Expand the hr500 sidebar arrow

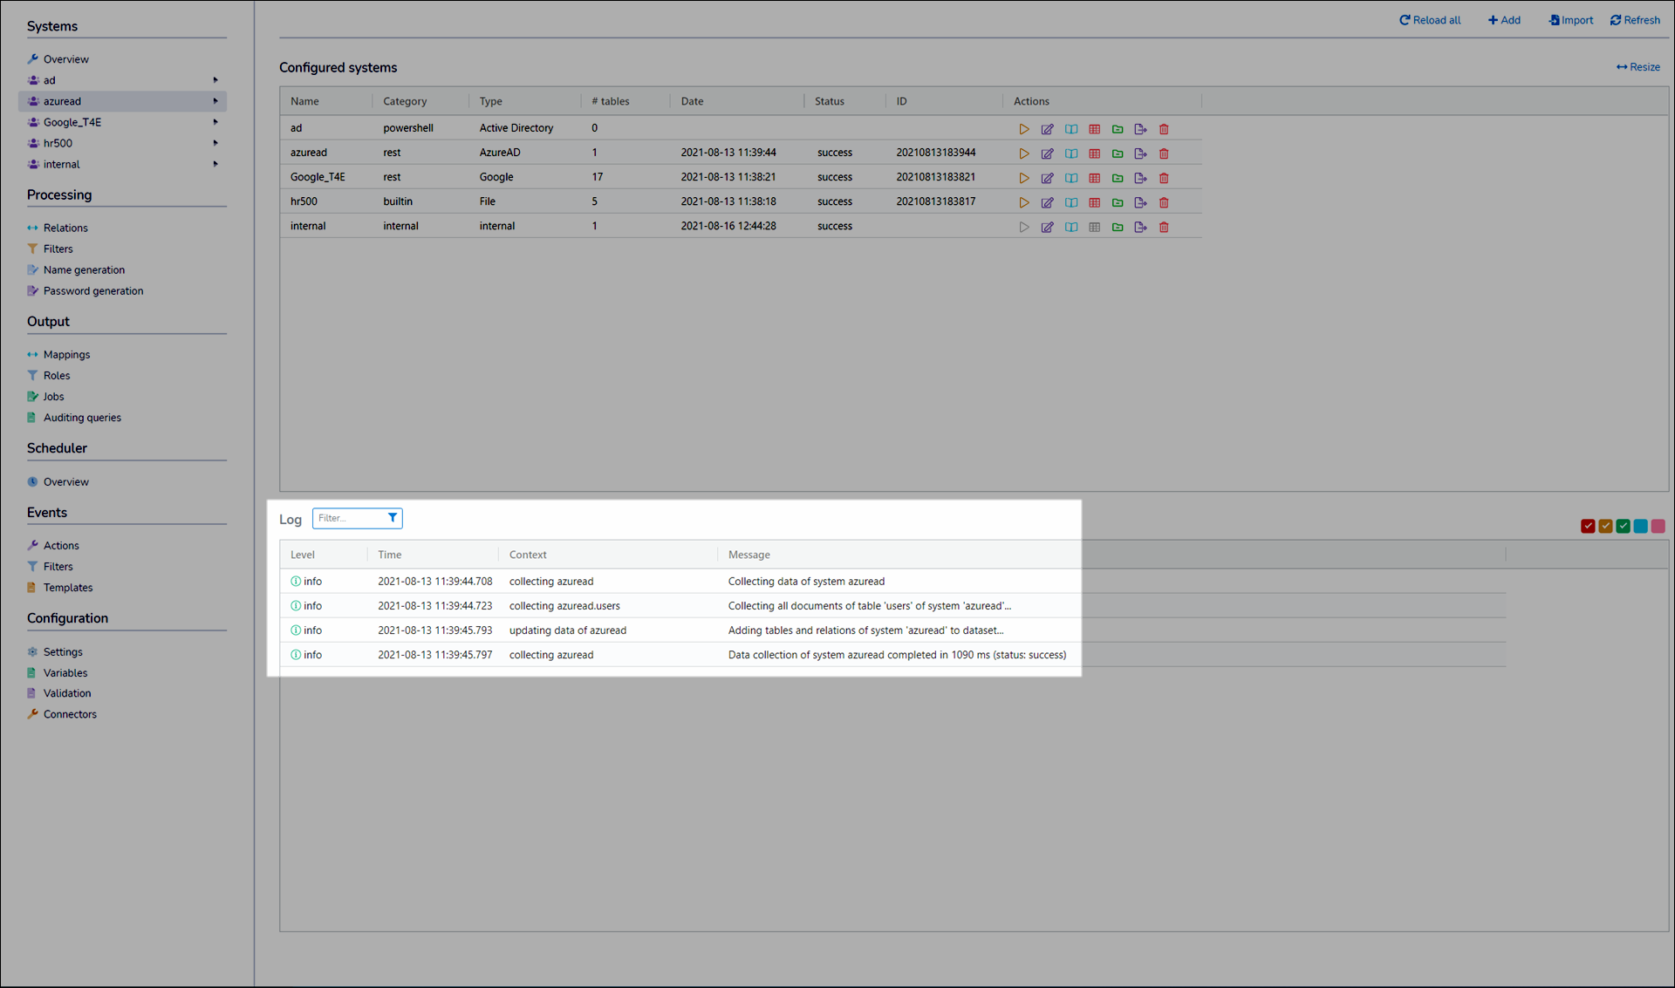click(215, 143)
